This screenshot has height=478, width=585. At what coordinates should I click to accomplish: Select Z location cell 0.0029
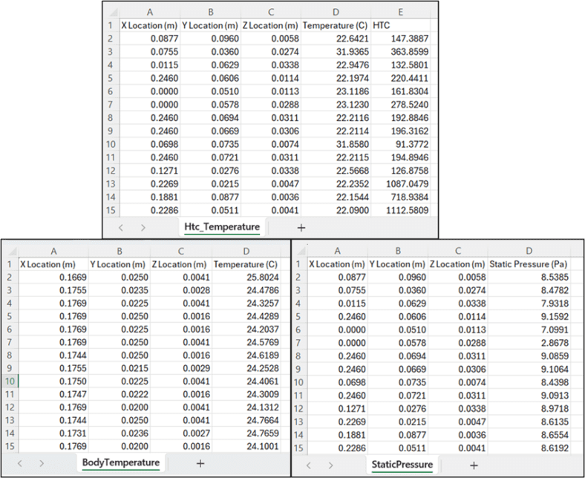pos(181,368)
